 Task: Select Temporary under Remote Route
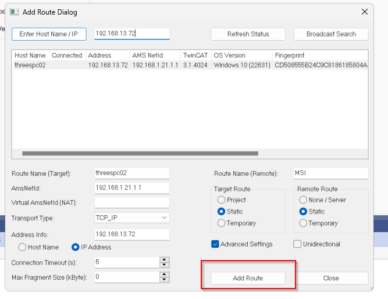303,223
